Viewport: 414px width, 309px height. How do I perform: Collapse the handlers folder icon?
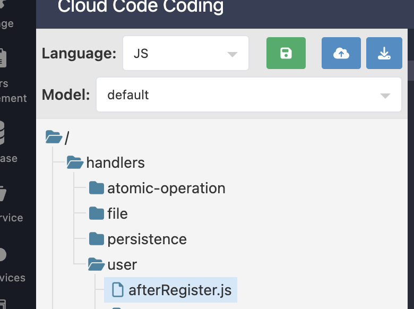pos(75,162)
